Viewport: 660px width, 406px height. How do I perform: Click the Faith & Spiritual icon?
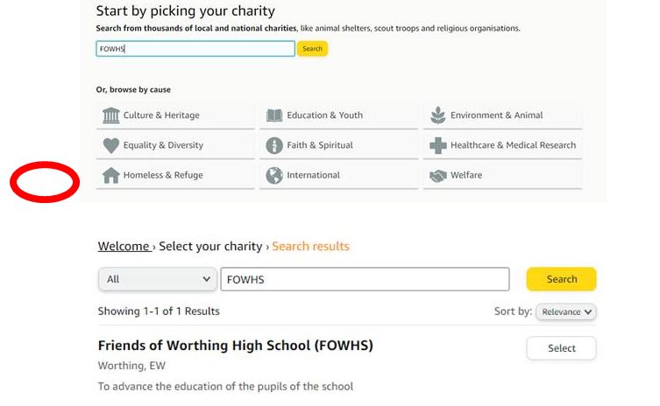(274, 145)
